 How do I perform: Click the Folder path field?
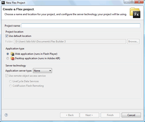[x=70, y=42]
